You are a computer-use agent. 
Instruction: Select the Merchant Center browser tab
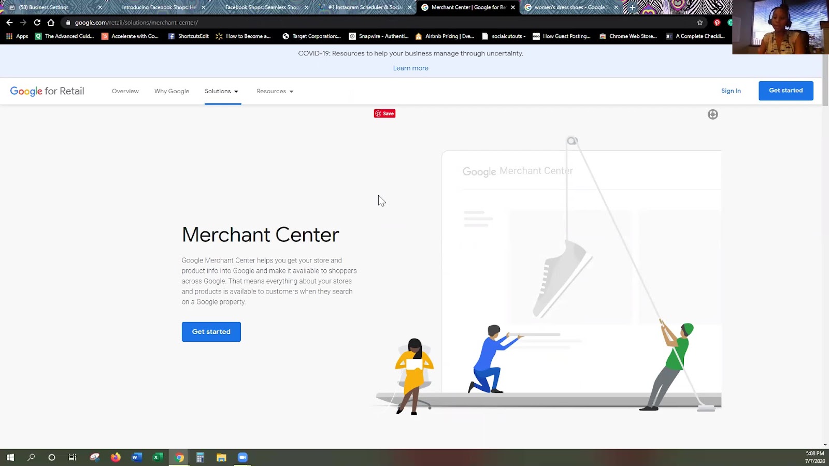pyautogui.click(x=468, y=7)
